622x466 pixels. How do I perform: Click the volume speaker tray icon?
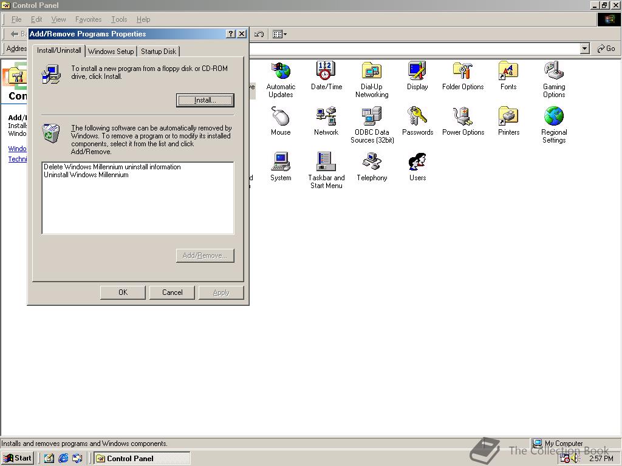pos(575,458)
